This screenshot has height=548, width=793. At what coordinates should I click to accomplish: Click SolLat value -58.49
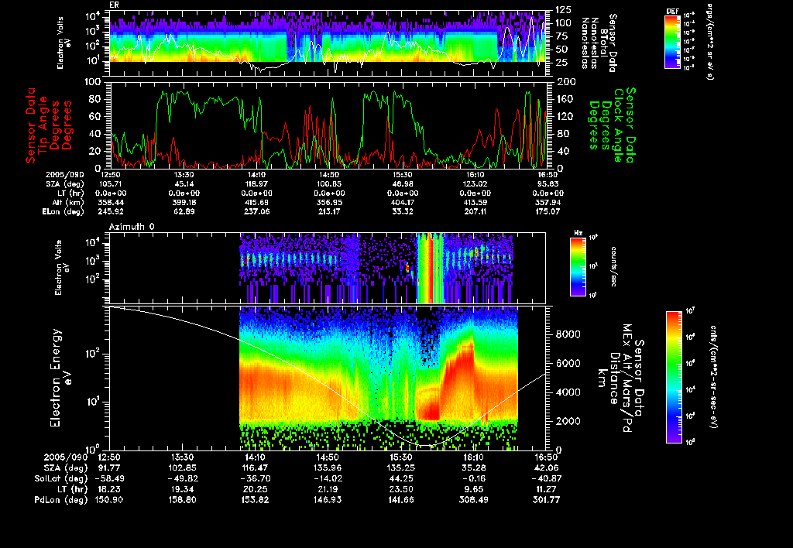[110, 479]
